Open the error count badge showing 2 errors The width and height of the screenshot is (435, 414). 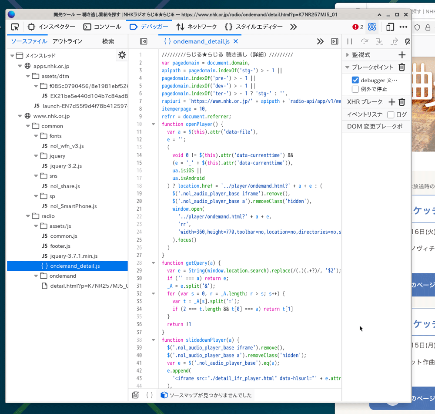(x=357, y=27)
